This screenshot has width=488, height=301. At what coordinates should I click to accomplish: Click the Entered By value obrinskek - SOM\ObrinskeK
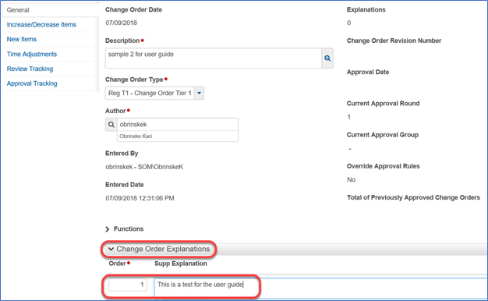(144, 167)
